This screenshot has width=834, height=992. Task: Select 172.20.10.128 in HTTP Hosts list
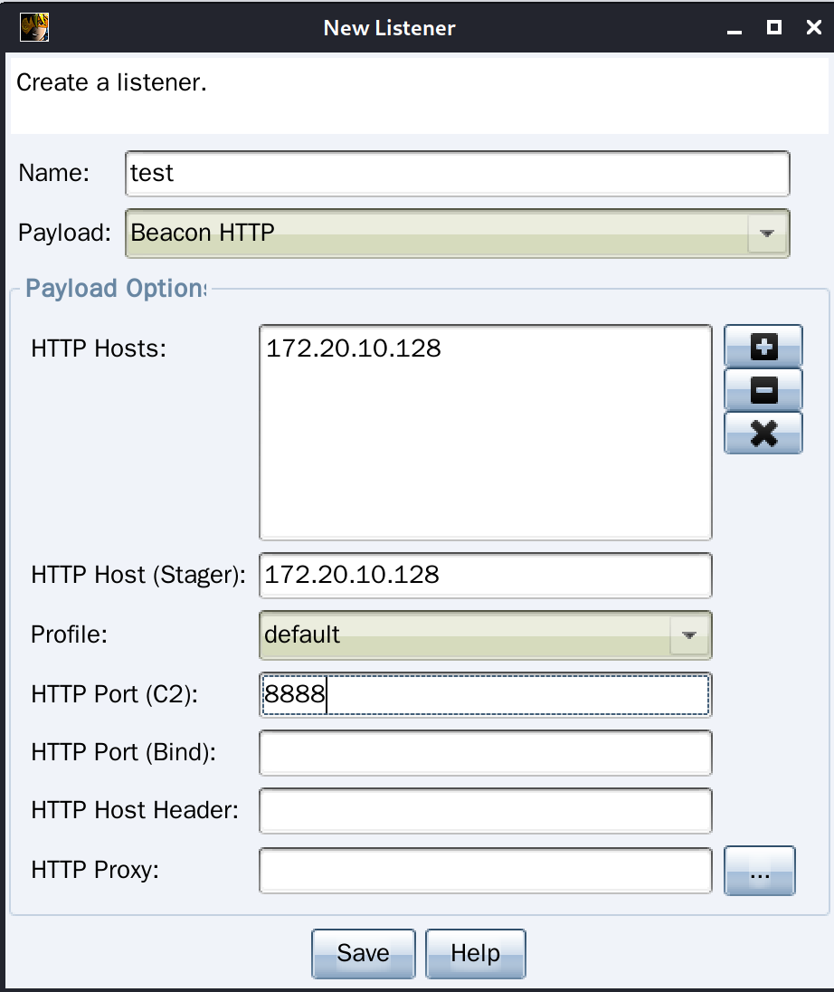tap(354, 348)
